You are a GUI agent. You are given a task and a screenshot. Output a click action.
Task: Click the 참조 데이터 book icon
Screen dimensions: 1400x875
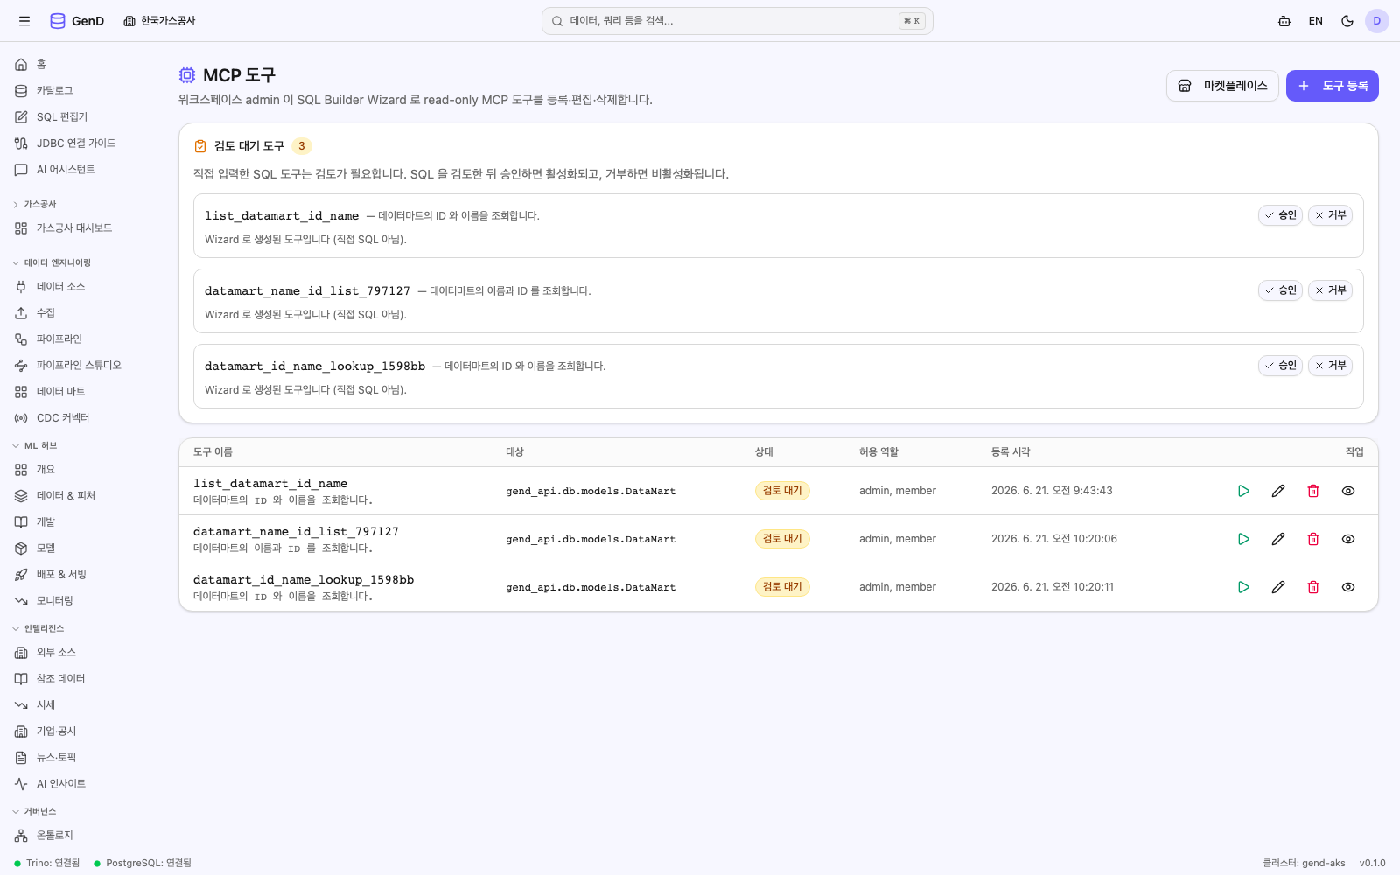[21, 679]
